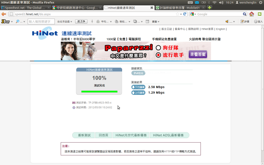Expand the building chart icon dropdown
The height and width of the screenshot is (165, 264).
[x=111, y=22]
